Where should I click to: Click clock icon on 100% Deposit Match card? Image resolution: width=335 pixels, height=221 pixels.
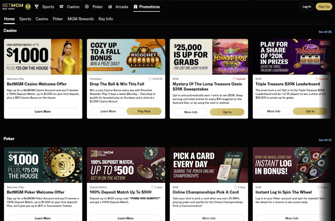click(152, 187)
